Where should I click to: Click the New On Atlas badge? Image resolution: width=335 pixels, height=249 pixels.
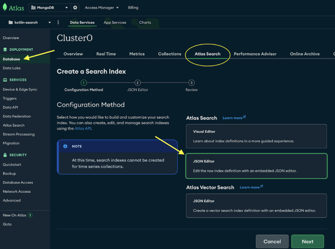(30, 215)
